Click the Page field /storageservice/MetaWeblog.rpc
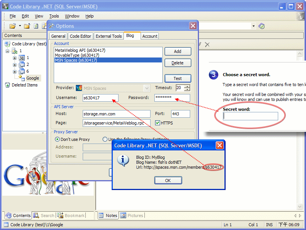This screenshot has width=306, height=230. pyautogui.click(x=117, y=123)
